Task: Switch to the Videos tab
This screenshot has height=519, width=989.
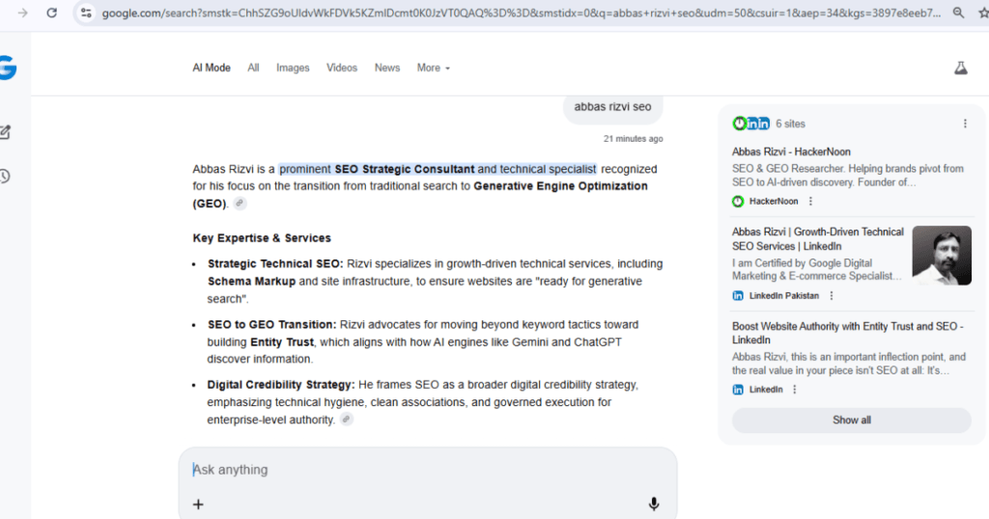Action: coord(341,68)
